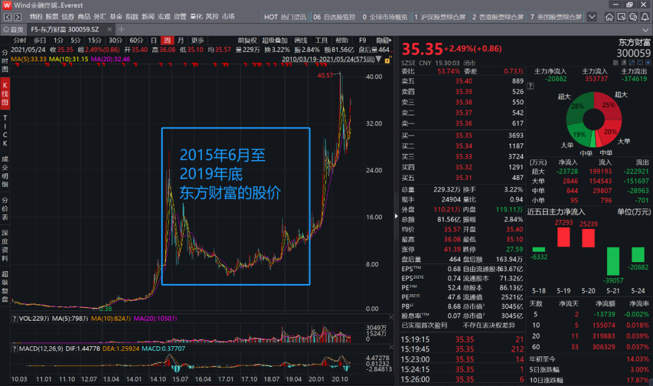The image size is (653, 386).
Task: Open the 宏观 menu
Action: pos(164,17)
